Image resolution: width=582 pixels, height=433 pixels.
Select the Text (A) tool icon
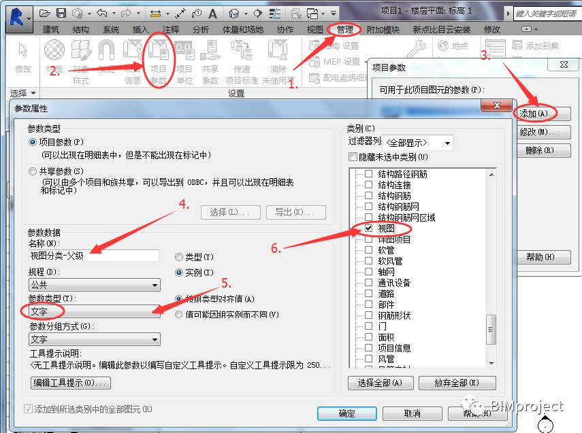tap(212, 14)
